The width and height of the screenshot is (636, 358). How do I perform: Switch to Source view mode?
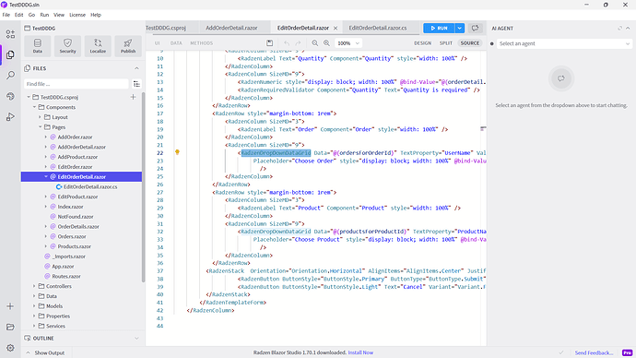470,43
